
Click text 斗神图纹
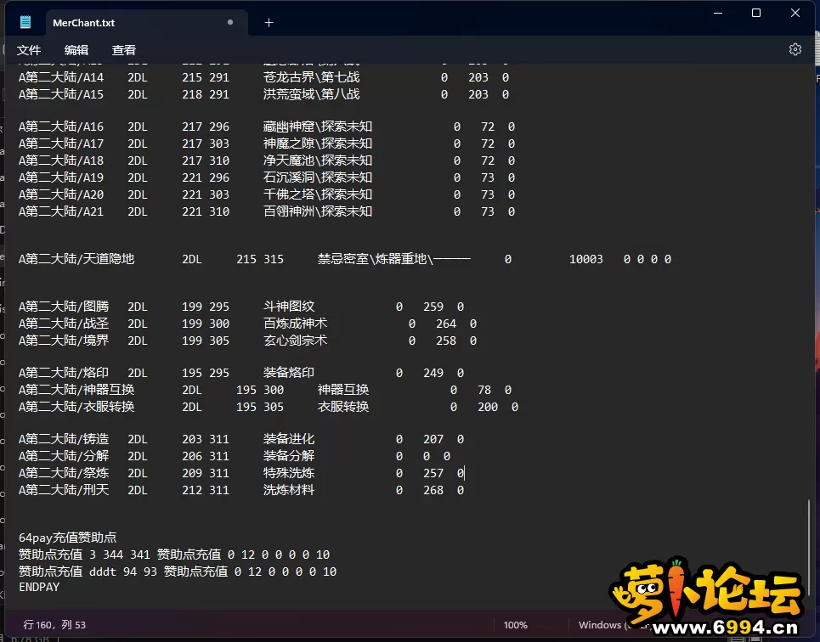(x=289, y=307)
